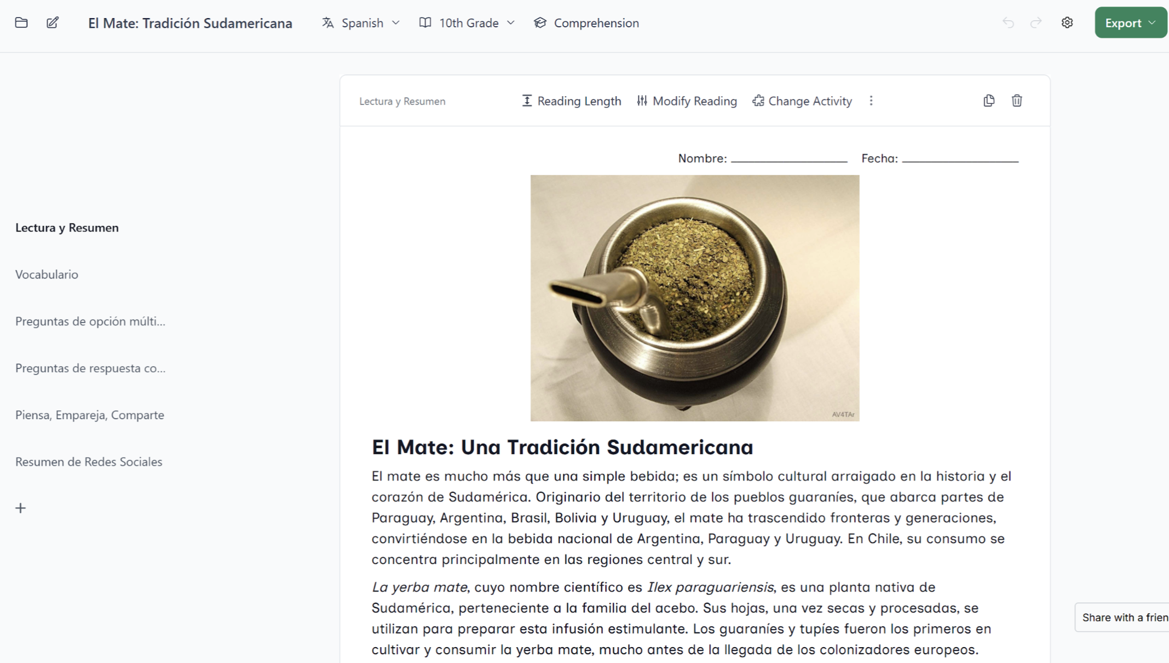The height and width of the screenshot is (663, 1169).
Task: Click the Reading Length button
Action: [572, 101]
